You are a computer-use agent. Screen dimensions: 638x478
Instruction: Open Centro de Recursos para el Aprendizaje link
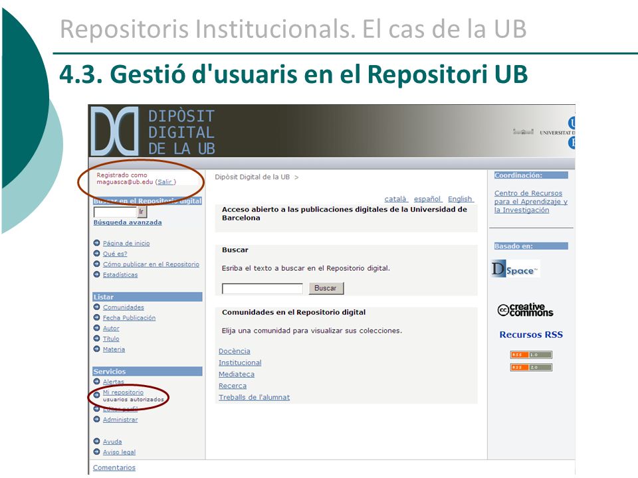click(531, 202)
